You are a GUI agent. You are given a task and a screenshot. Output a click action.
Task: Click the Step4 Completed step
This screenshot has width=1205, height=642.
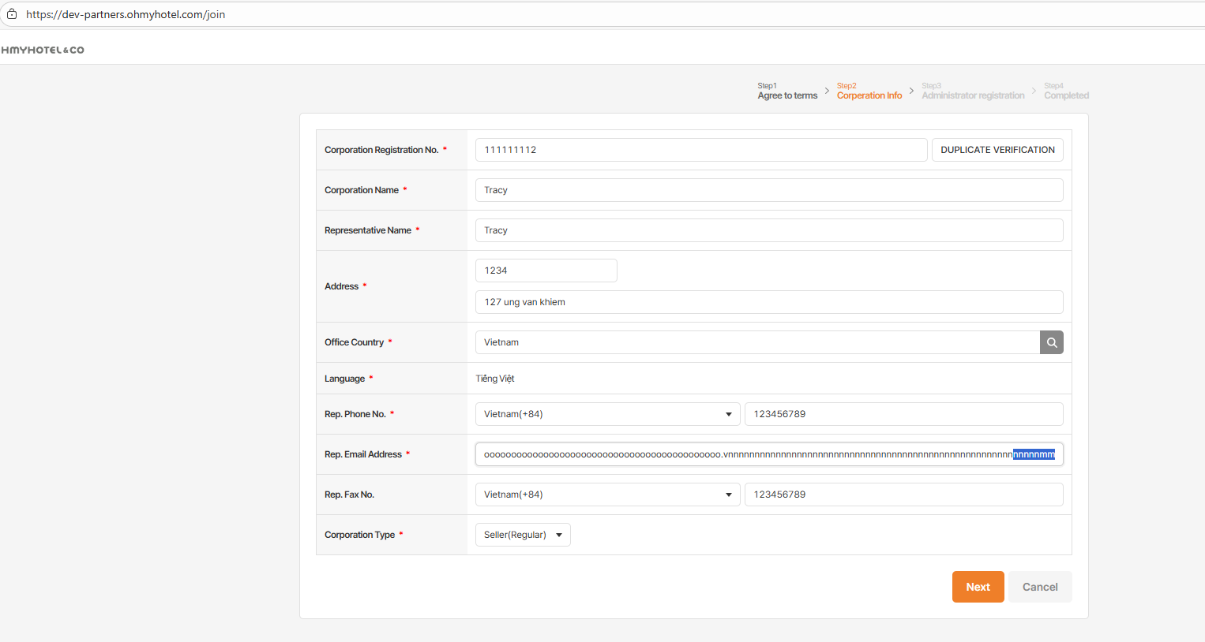point(1066,91)
